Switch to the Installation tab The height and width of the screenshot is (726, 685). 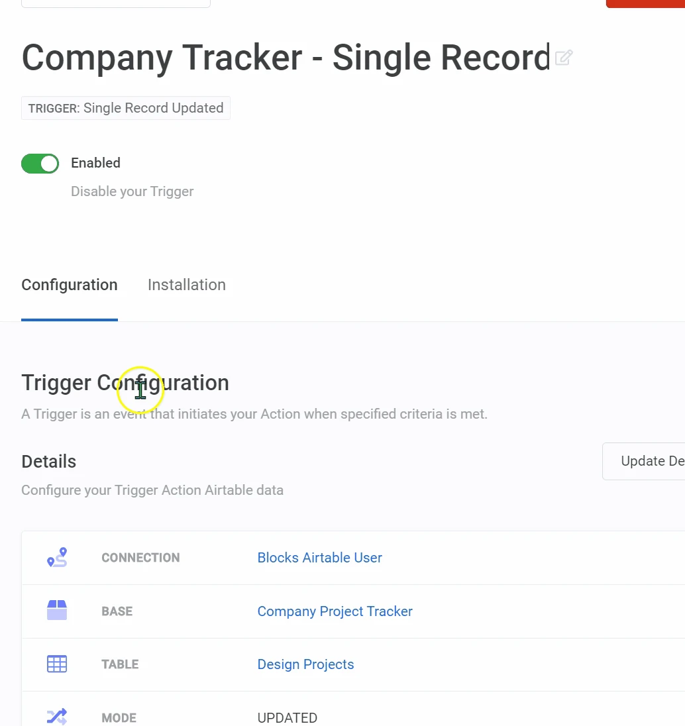(186, 285)
